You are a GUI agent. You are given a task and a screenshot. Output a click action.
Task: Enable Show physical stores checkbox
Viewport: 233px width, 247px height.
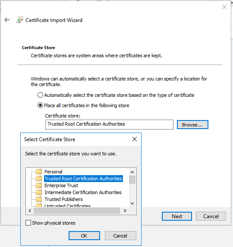[x=28, y=223]
